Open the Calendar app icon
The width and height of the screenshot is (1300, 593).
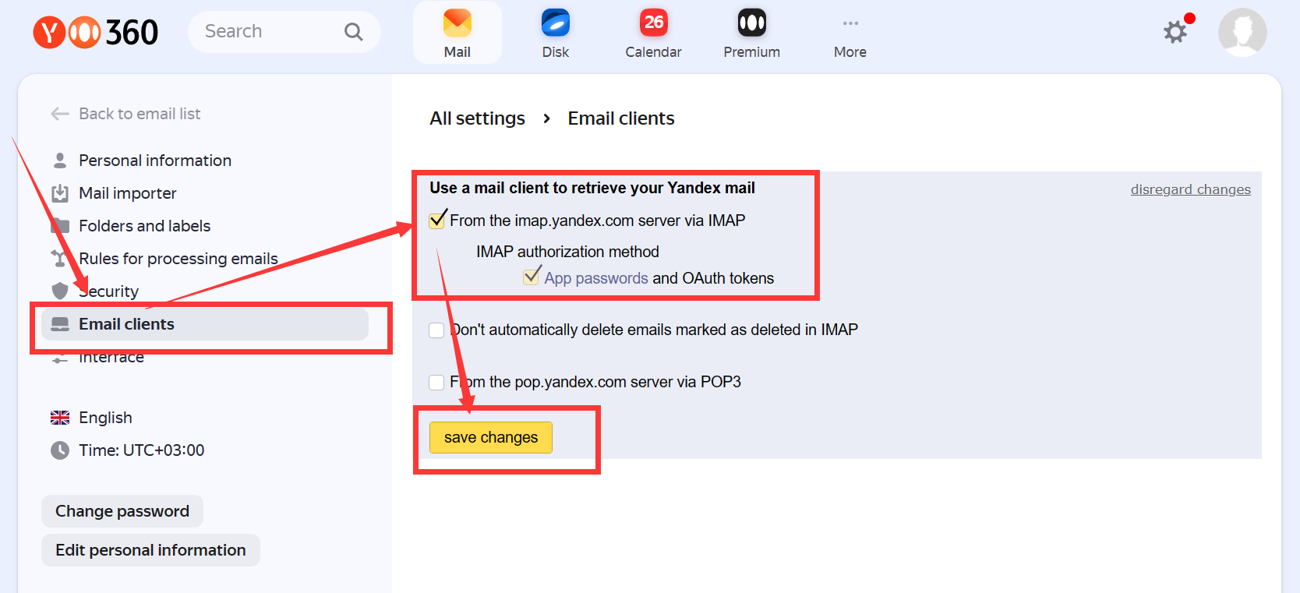pos(654,23)
